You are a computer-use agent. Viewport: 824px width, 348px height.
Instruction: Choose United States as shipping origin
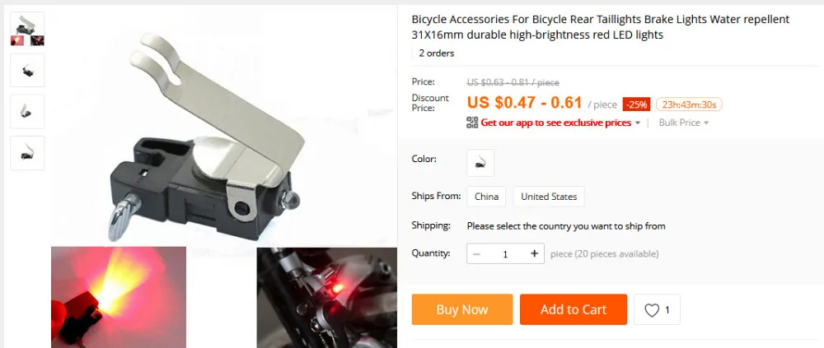549,197
